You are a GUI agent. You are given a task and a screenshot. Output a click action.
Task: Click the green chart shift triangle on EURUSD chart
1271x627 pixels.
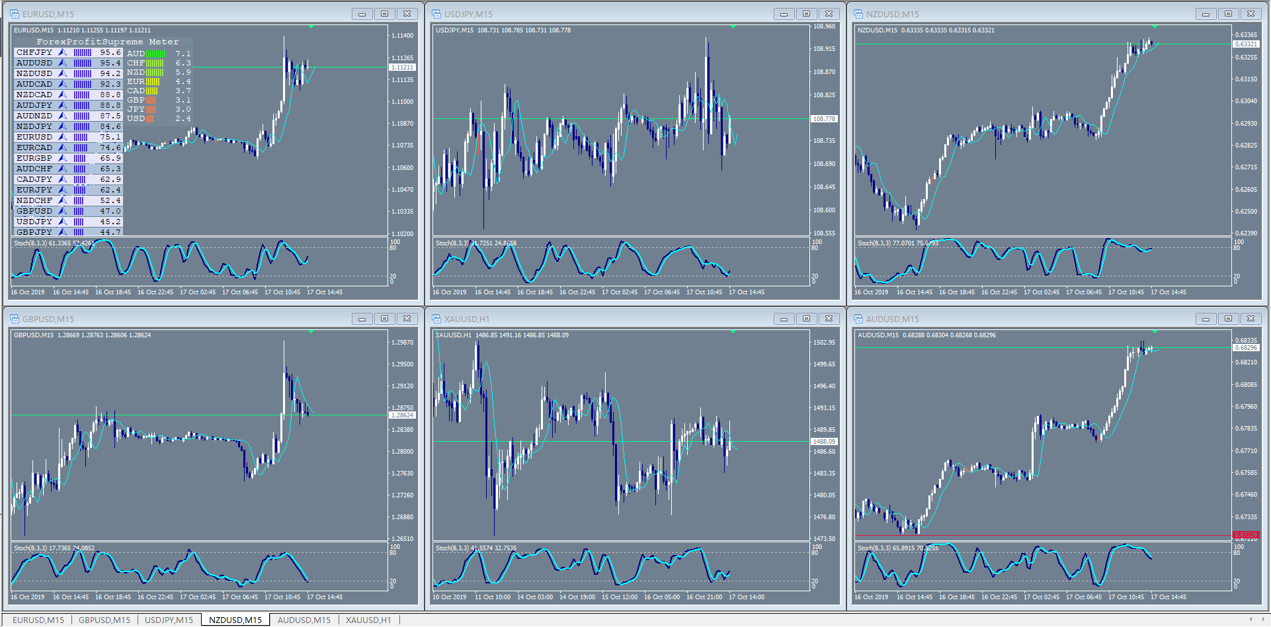311,27
